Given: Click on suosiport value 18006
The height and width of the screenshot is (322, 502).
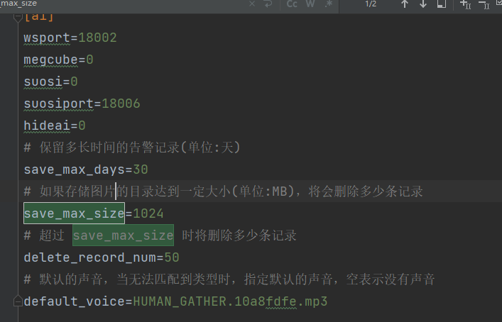Looking at the screenshot, I should 121,104.
